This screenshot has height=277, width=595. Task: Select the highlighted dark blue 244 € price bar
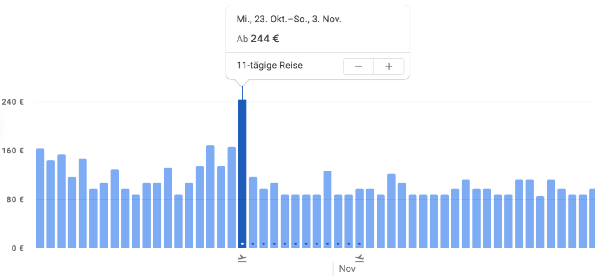click(x=242, y=172)
